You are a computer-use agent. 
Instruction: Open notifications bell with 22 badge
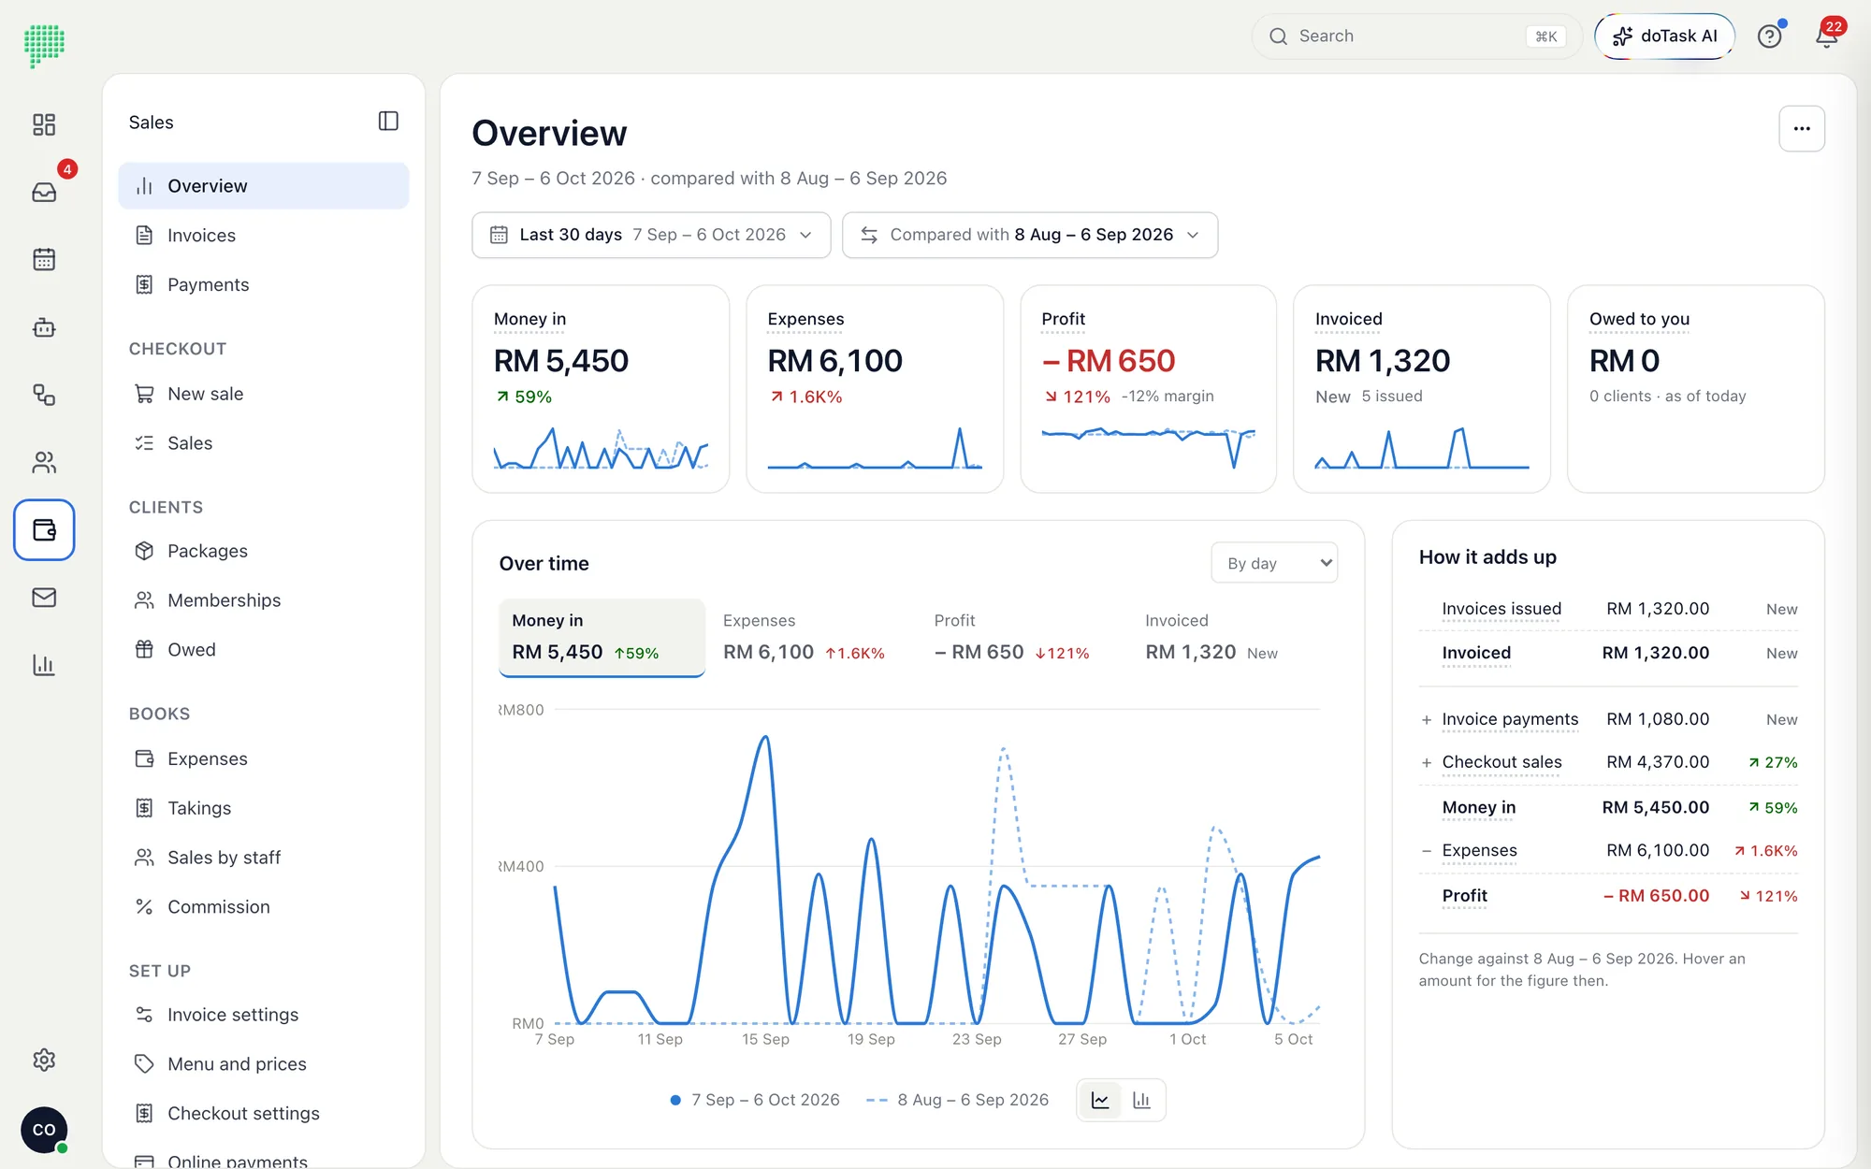(1826, 36)
